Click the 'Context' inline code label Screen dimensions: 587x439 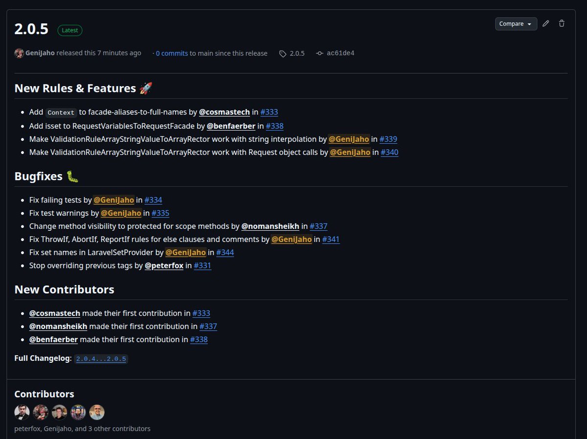pyautogui.click(x=61, y=112)
